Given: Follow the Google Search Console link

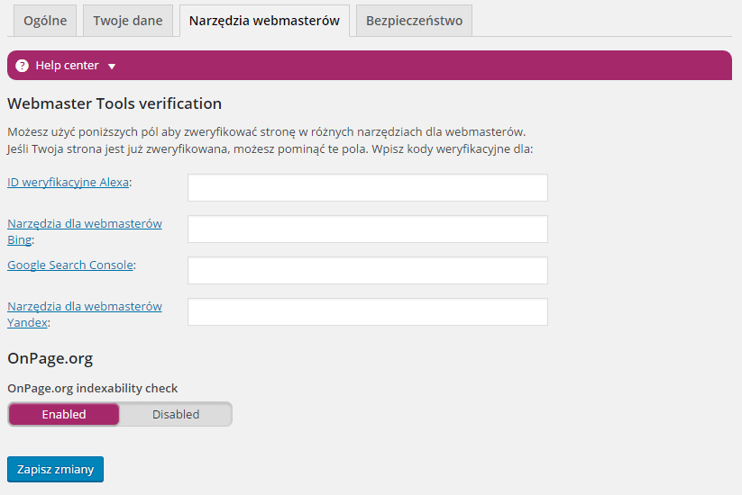Looking at the screenshot, I should pyautogui.click(x=70, y=265).
